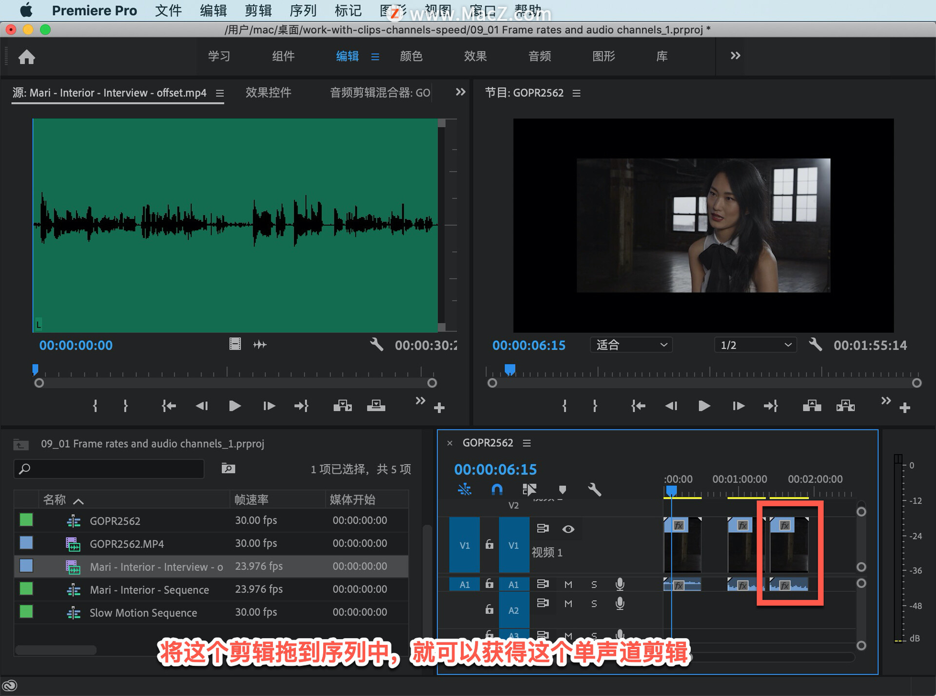Viewport: 936px width, 696px height.
Task: Click the timeline wrench settings icon
Action: pyautogui.click(x=594, y=489)
